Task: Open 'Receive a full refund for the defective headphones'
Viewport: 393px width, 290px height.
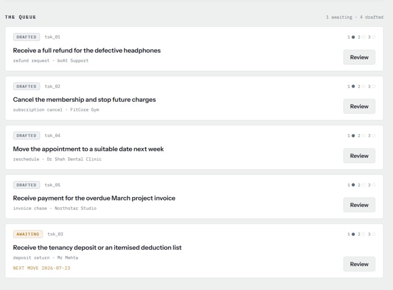Action: 87,51
